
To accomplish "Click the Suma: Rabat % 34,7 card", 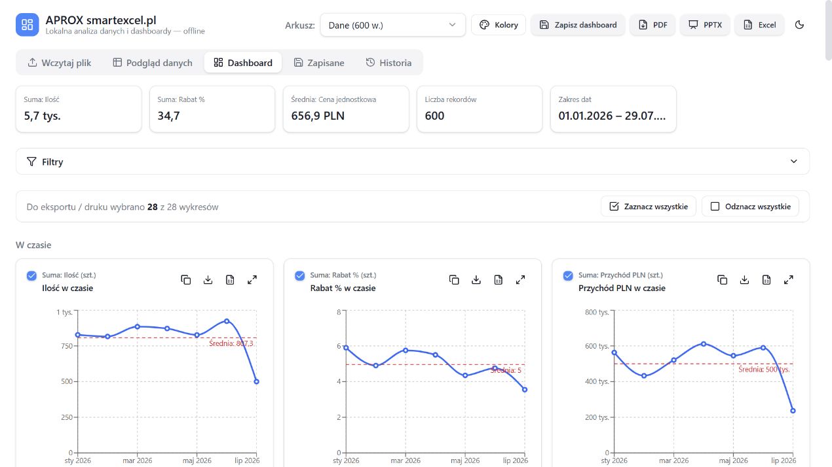I will (212, 109).
